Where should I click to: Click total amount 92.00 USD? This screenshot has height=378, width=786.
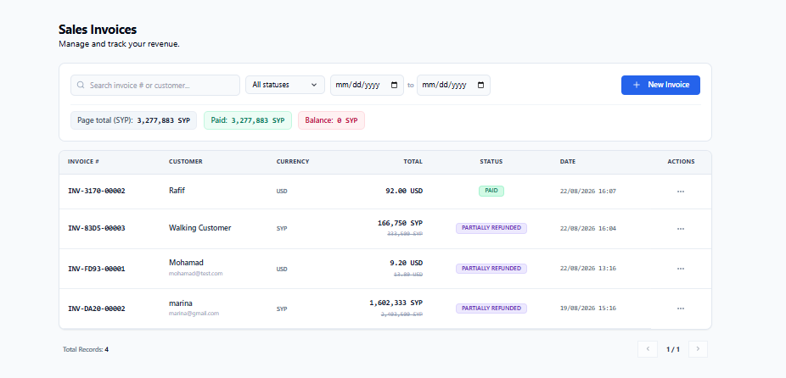(404, 191)
